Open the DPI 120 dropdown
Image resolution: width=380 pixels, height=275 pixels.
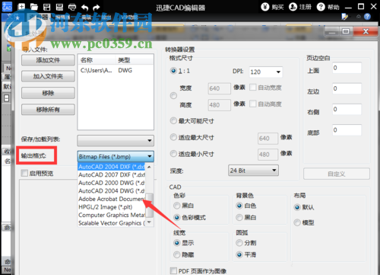266,72
